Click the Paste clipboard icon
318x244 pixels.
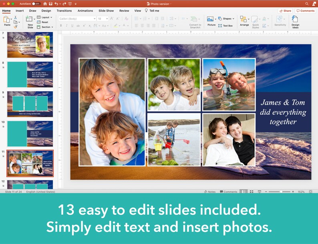(x=6, y=20)
